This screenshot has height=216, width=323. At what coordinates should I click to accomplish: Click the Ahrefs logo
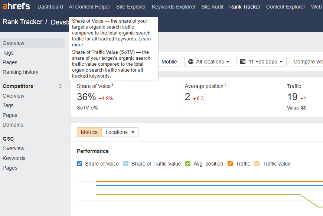[x=16, y=6]
